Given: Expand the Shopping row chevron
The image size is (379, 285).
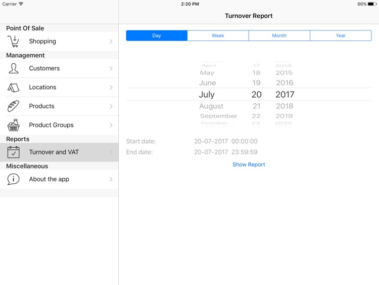Looking at the screenshot, I should coord(111,42).
